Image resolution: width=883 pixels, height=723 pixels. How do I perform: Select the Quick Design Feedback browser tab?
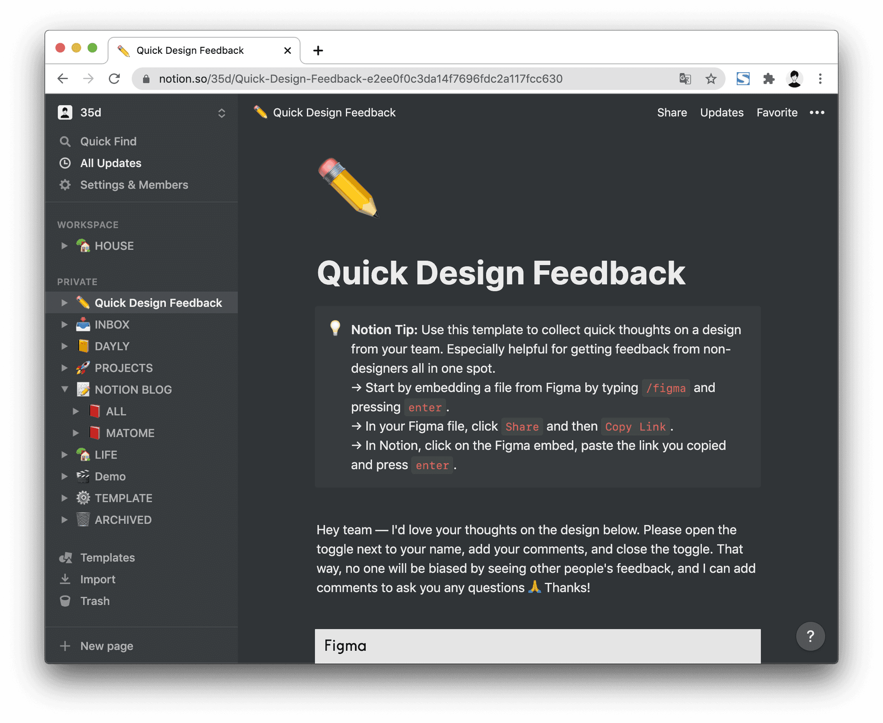point(204,50)
